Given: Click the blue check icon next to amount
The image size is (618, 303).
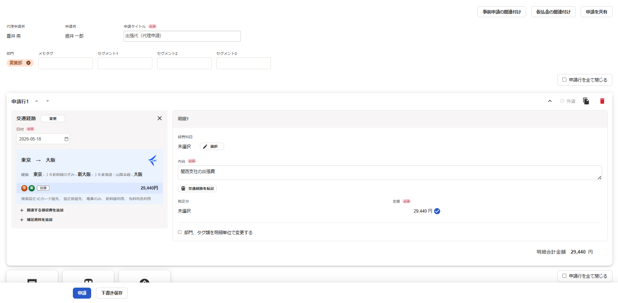Looking at the screenshot, I should [437, 211].
